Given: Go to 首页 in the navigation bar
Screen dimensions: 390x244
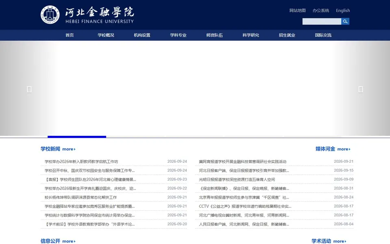Looking at the screenshot, I should [69, 35].
